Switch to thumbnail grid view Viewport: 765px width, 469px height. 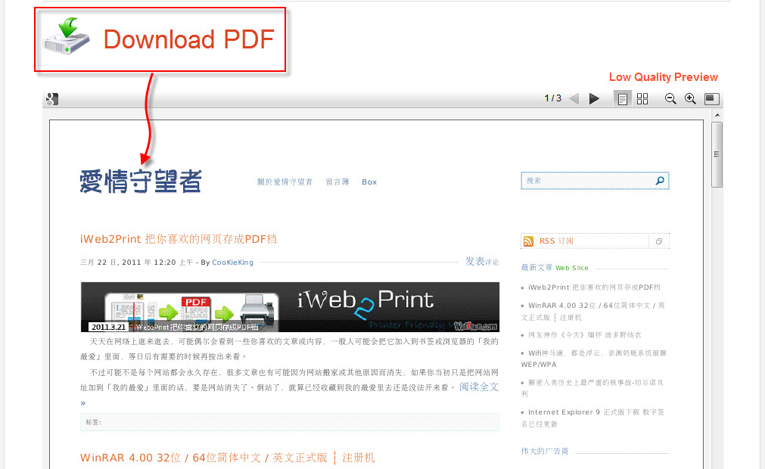[642, 99]
